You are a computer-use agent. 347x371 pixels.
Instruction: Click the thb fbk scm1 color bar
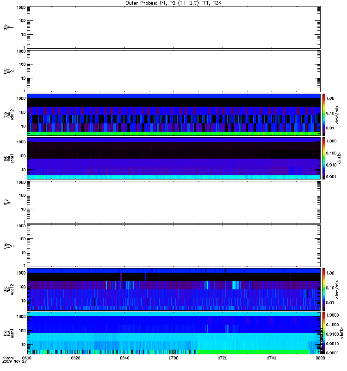[324, 158]
